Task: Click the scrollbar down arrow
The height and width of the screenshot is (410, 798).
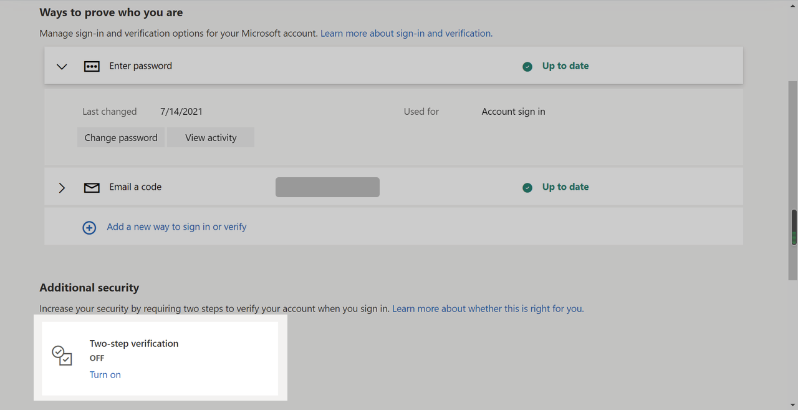Action: point(794,405)
